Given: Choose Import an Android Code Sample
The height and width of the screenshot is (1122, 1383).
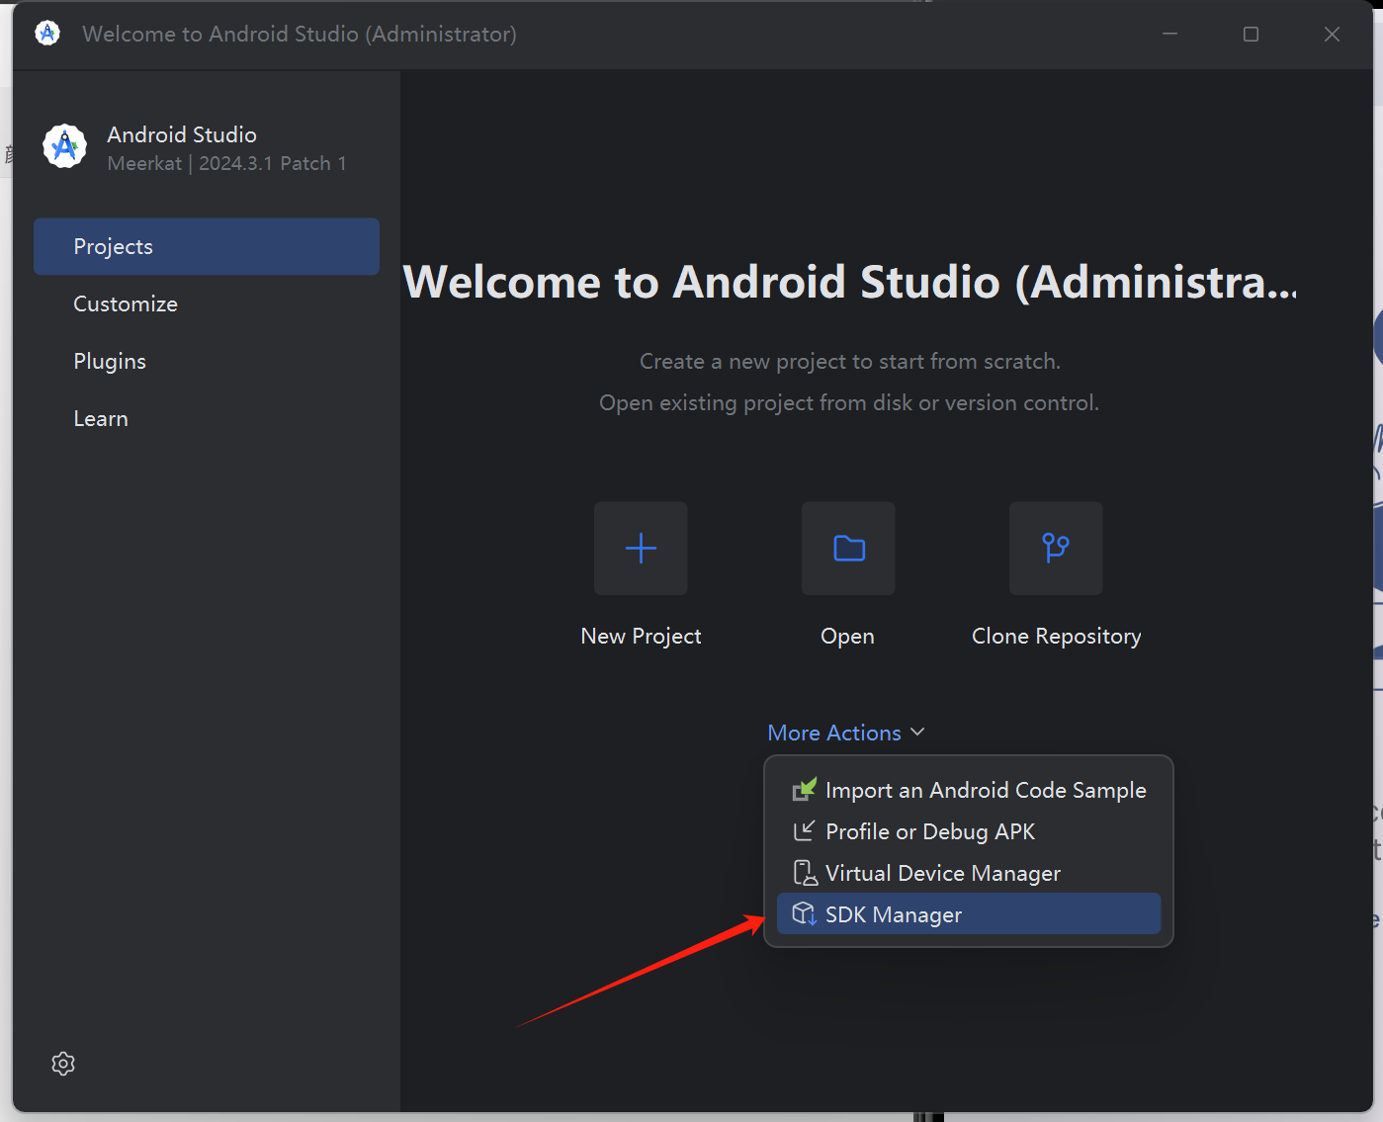Looking at the screenshot, I should point(969,790).
